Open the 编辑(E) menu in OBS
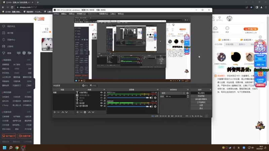The height and width of the screenshot is (151, 269). click(x=64, y=14)
